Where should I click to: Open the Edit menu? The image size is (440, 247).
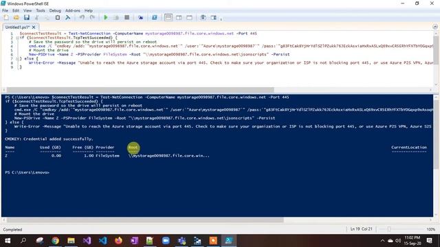16,10
